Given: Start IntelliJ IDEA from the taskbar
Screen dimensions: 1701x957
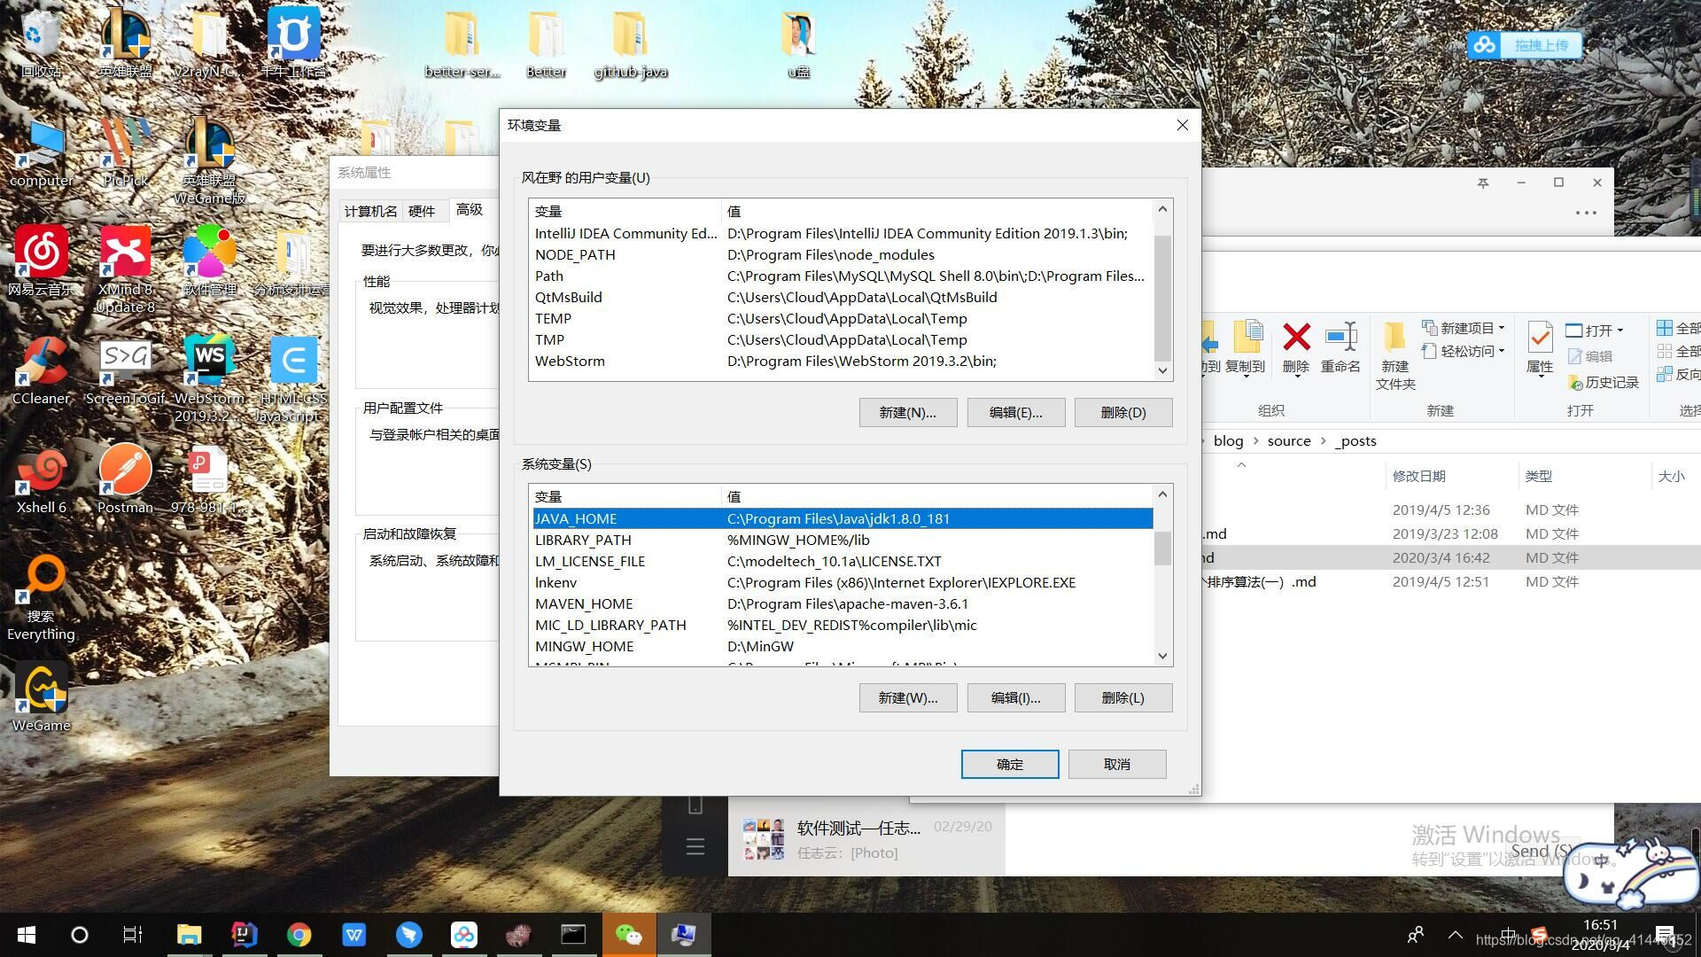Looking at the screenshot, I should [244, 934].
